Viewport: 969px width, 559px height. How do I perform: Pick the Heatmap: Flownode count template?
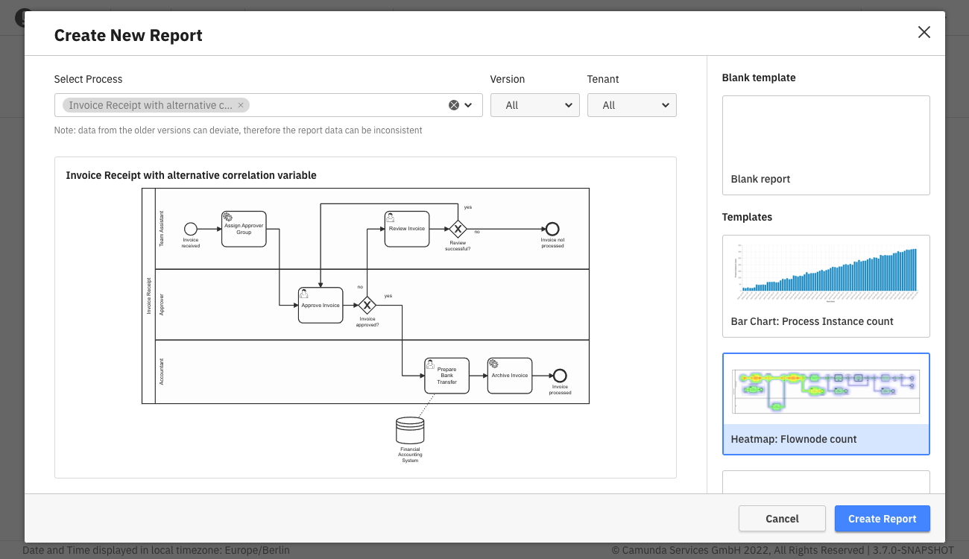[x=826, y=403]
